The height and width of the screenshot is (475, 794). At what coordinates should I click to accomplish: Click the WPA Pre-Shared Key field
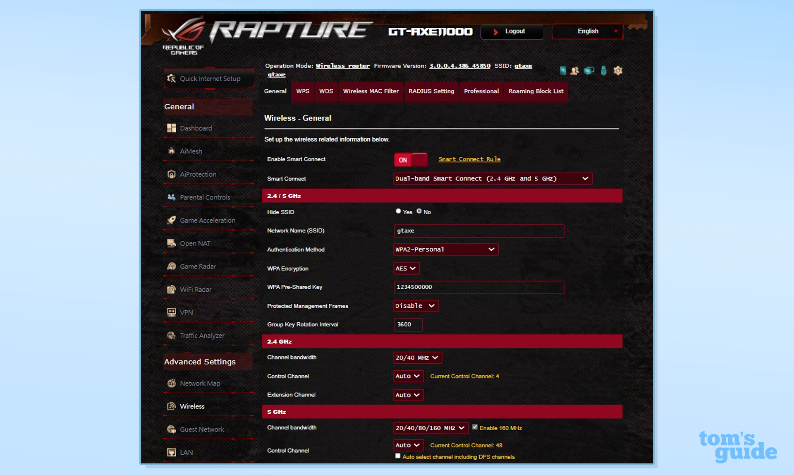coord(479,287)
